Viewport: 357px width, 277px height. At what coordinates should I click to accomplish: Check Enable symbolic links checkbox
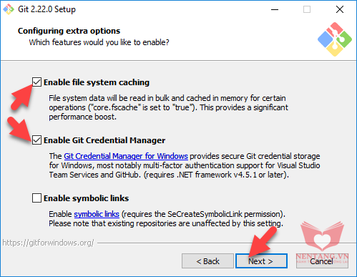36,198
